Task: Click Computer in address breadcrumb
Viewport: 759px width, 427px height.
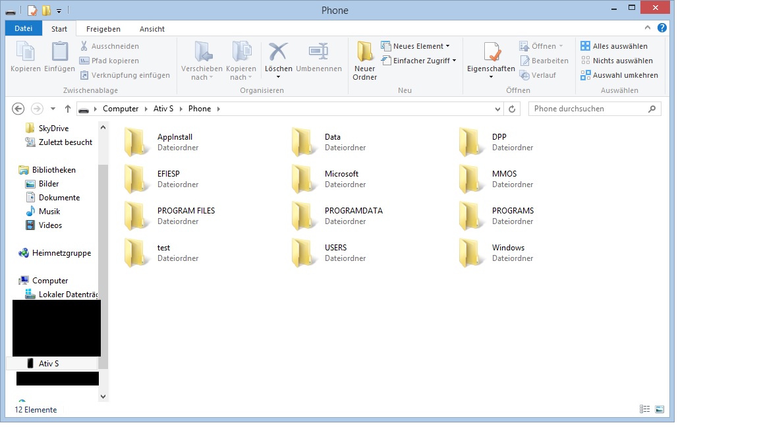Action: tap(121, 109)
